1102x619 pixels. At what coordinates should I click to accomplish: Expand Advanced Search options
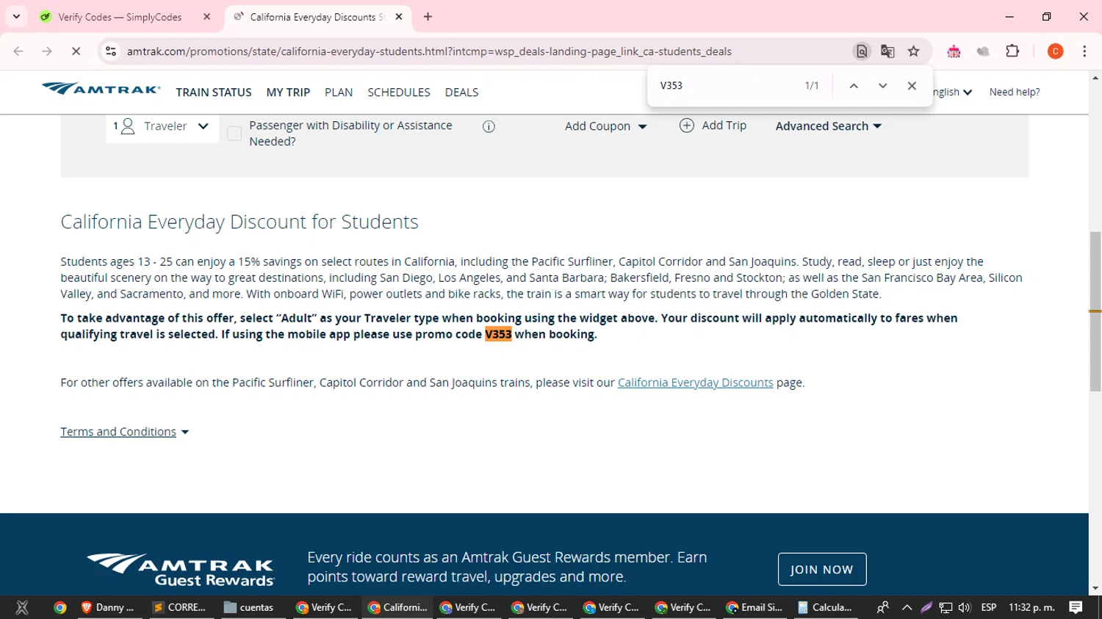coord(829,126)
